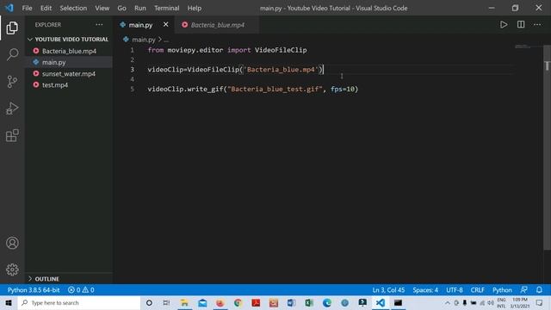Open the View menu
551x310 pixels.
[x=102, y=8]
